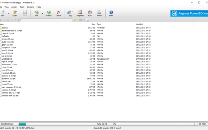
Task: Select security-6.33.npk file
Action: [9, 76]
